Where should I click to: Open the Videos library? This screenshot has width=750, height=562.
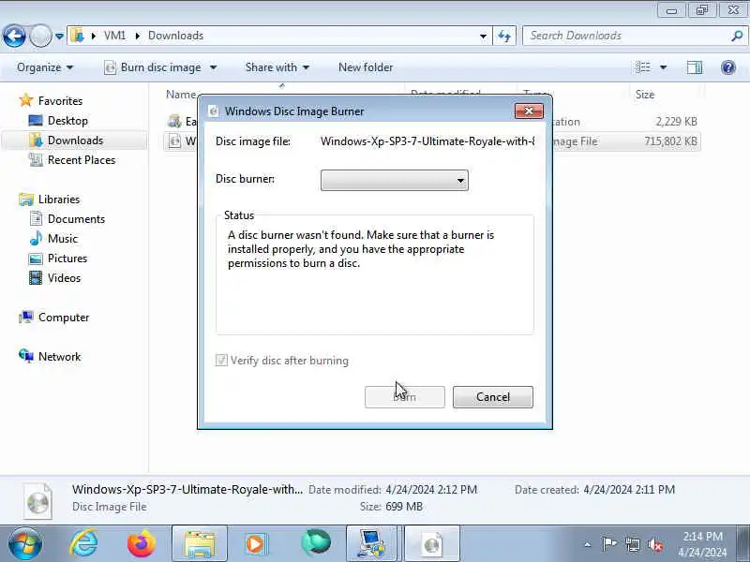pyautogui.click(x=64, y=277)
